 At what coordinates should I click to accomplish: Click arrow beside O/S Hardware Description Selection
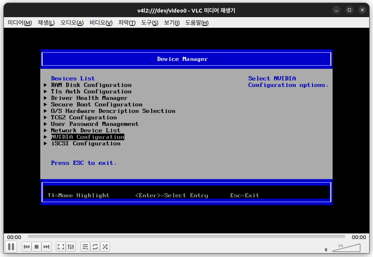pos(45,111)
